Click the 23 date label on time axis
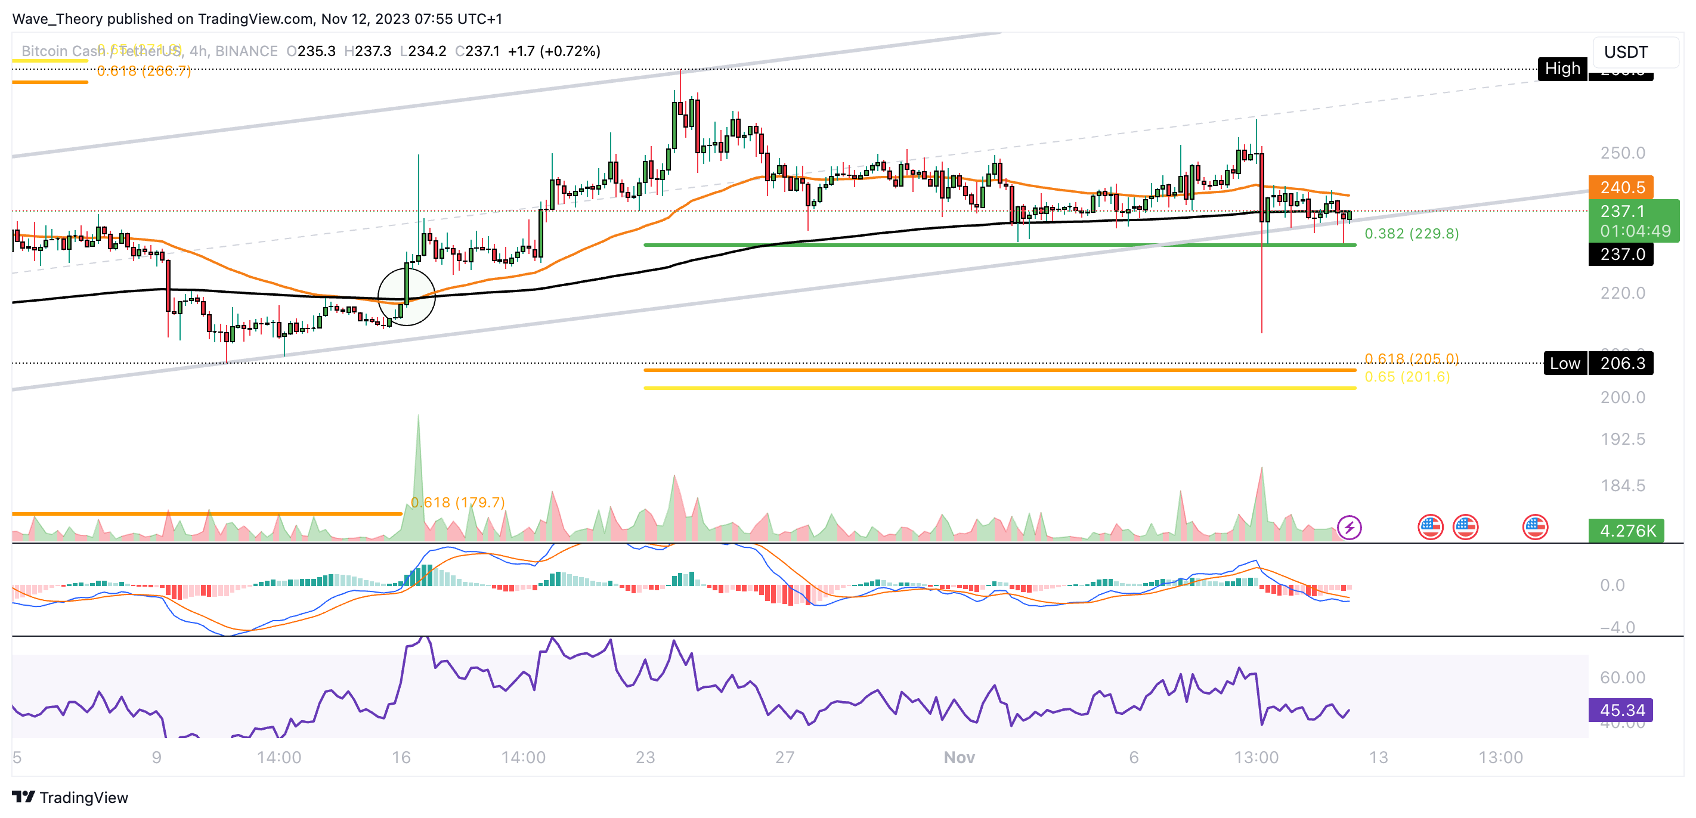Image resolution: width=1696 pixels, height=818 pixels. pyautogui.click(x=645, y=757)
